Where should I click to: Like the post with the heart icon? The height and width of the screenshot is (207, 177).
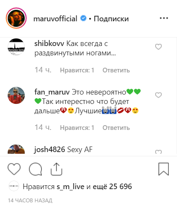click(14, 169)
